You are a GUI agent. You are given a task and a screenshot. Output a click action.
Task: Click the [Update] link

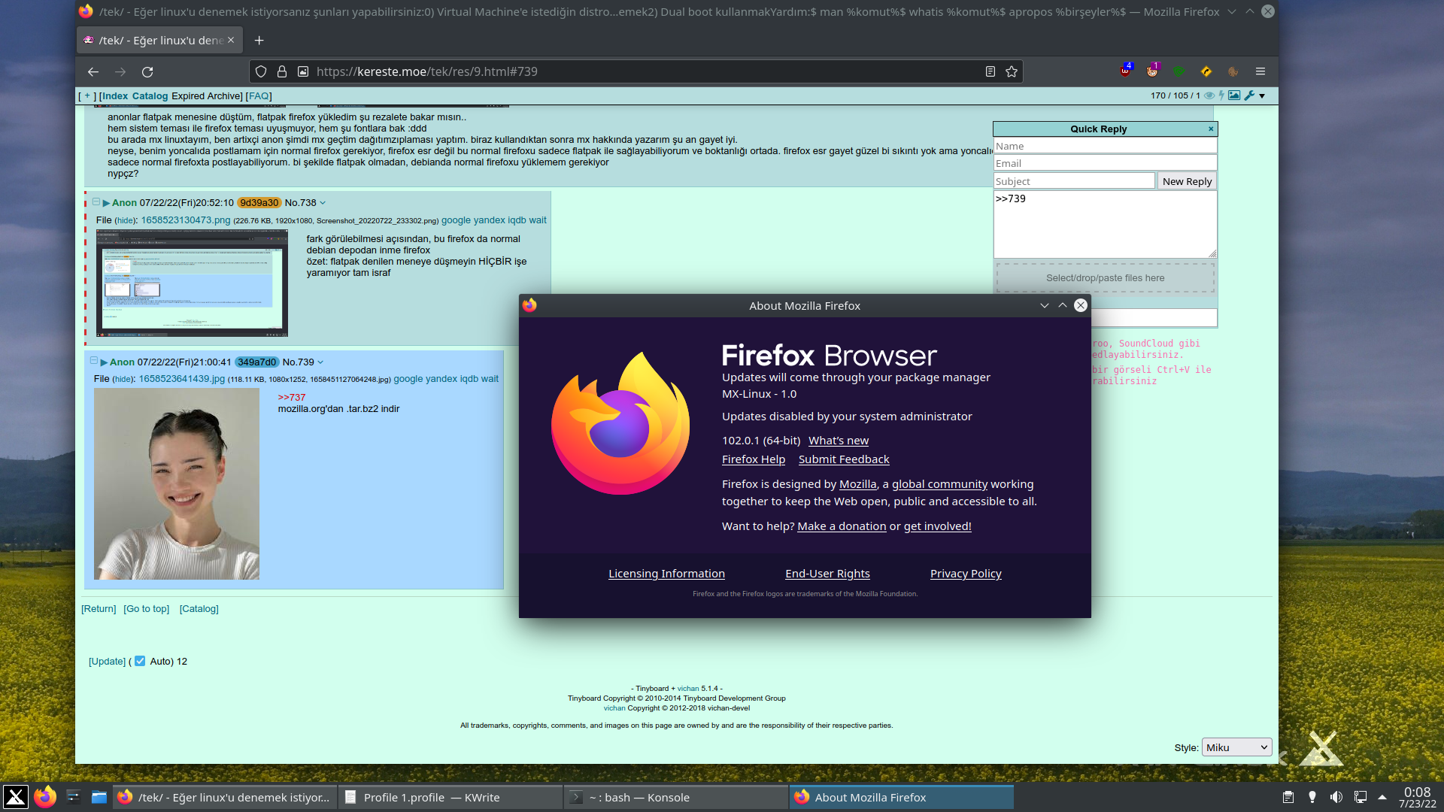pos(108,662)
